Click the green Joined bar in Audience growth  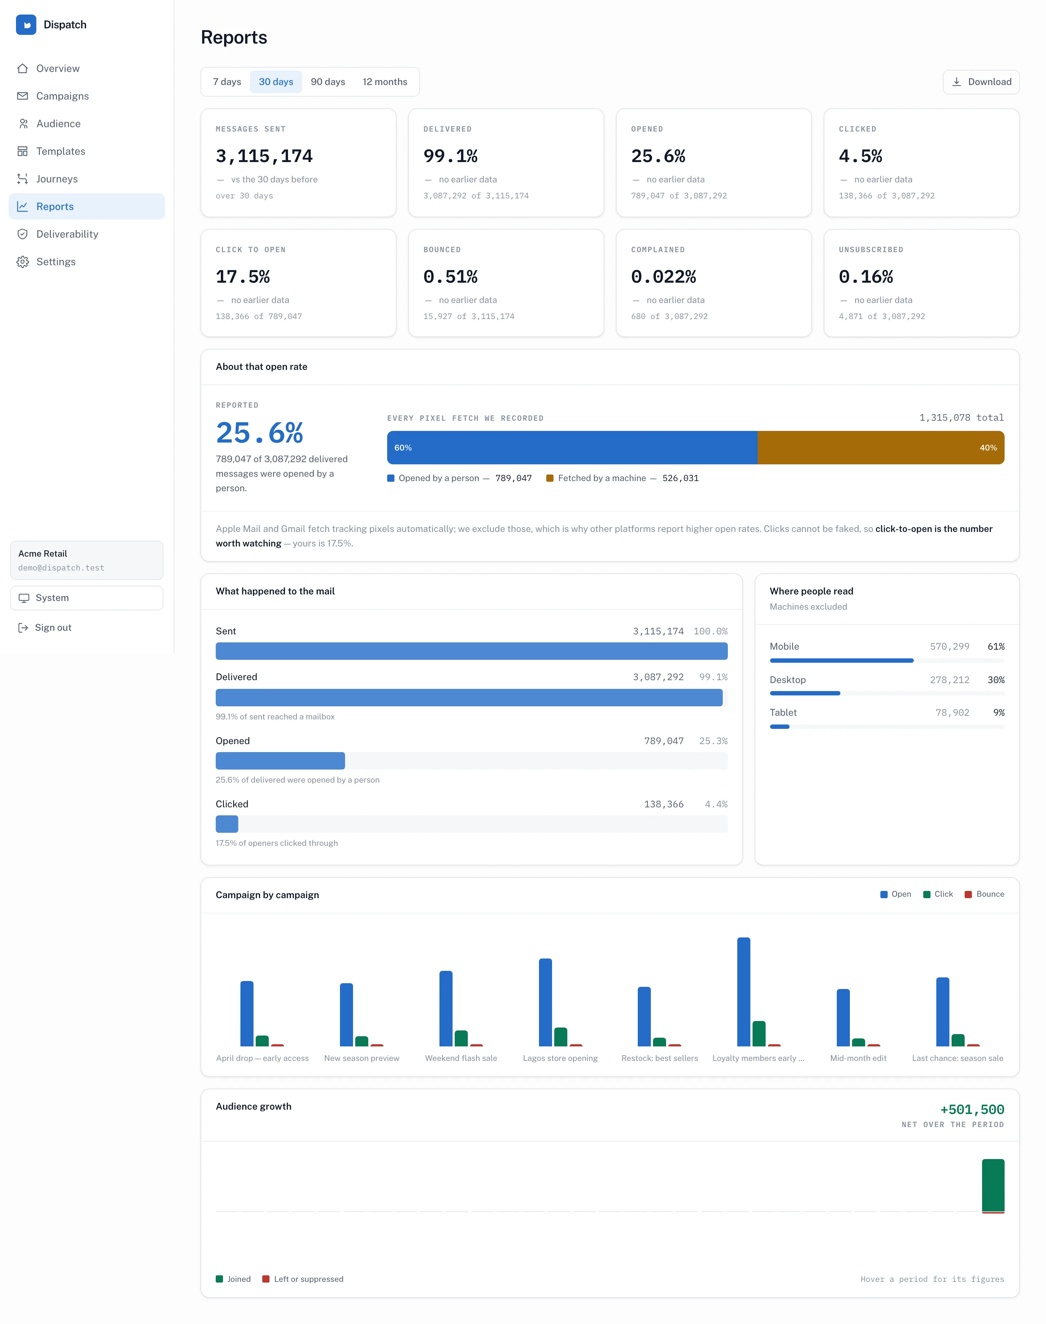(x=993, y=1185)
